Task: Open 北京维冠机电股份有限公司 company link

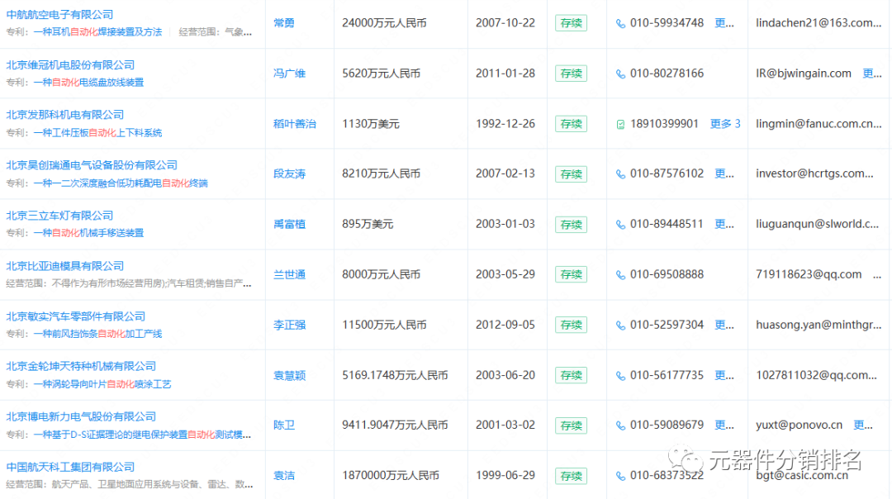Action: tap(70, 65)
